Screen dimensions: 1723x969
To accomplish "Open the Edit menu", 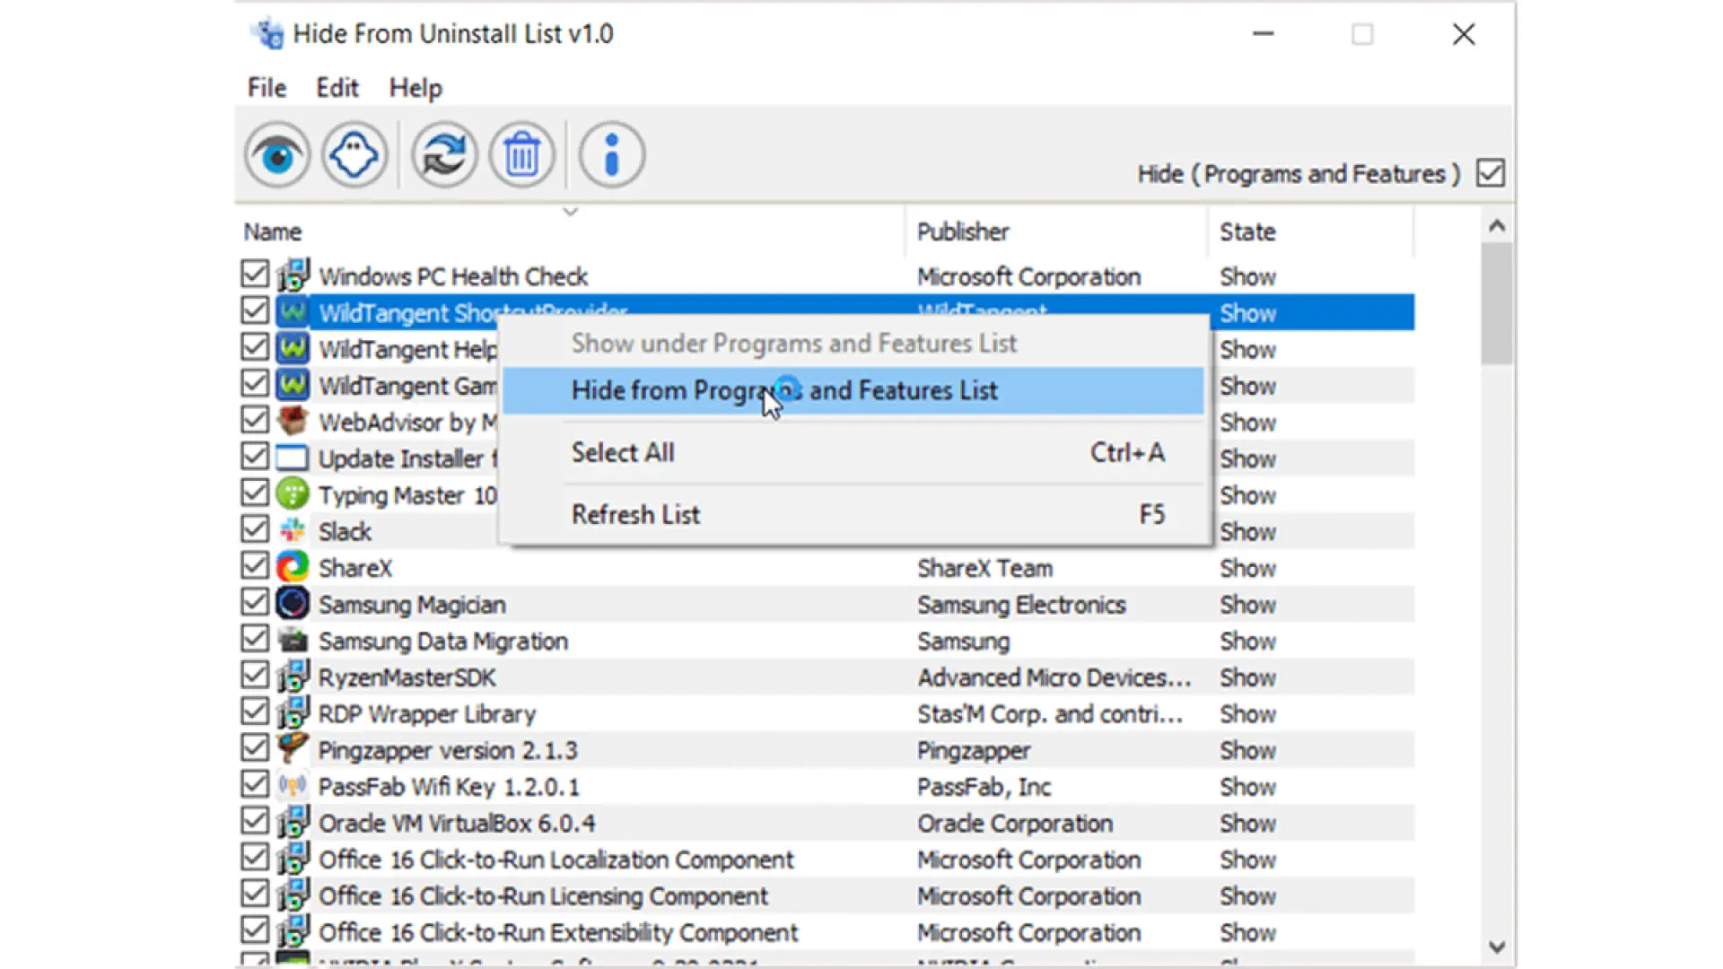I will click(337, 88).
